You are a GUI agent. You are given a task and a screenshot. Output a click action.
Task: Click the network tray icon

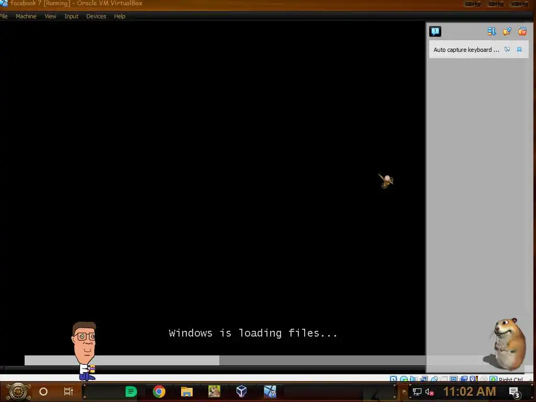417,392
